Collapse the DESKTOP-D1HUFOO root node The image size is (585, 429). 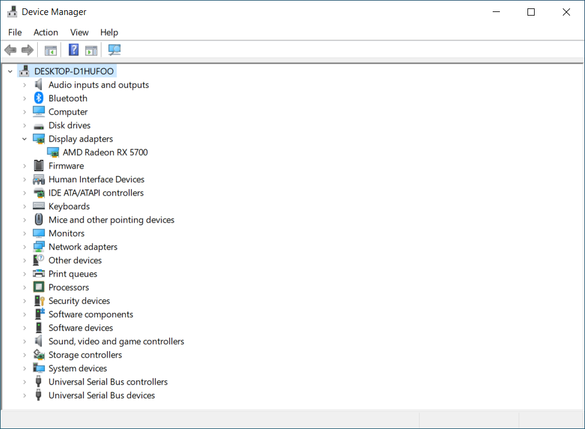tap(10, 71)
